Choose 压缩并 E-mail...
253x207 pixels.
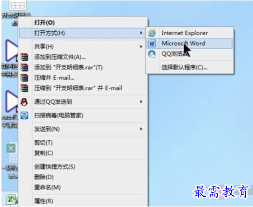coord(83,78)
